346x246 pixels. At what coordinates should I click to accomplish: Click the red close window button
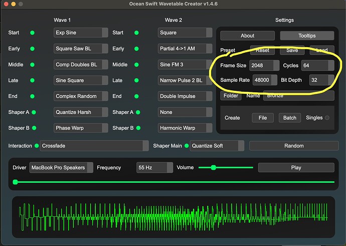point(6,4)
